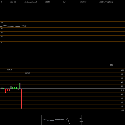Click the -125 label in mini chart
This screenshot has width=125, height=125.
point(81,121)
